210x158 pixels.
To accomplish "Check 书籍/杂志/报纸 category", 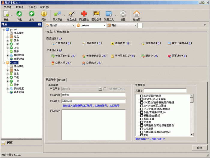I will click(142, 116).
